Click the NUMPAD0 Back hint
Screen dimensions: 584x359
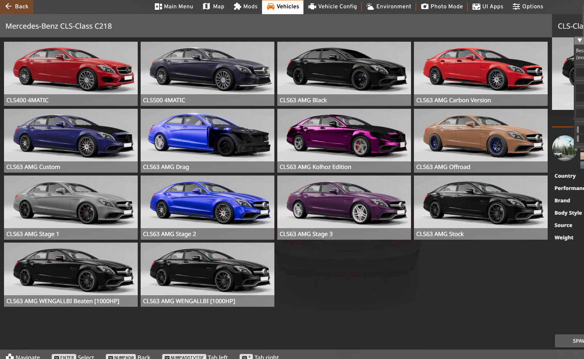128,357
